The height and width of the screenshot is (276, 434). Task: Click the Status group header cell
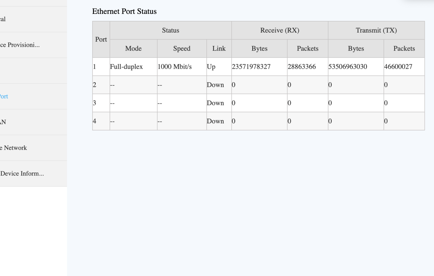171,30
